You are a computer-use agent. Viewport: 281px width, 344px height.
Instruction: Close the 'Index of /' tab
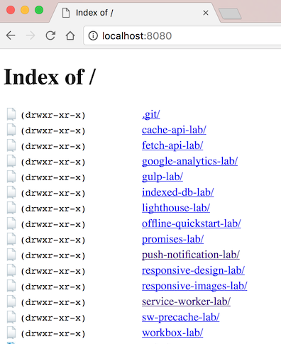[x=206, y=13]
